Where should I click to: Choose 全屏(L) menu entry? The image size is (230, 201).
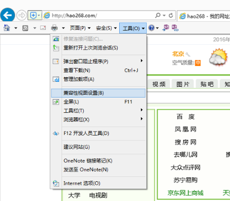pyautogui.click(x=98, y=102)
